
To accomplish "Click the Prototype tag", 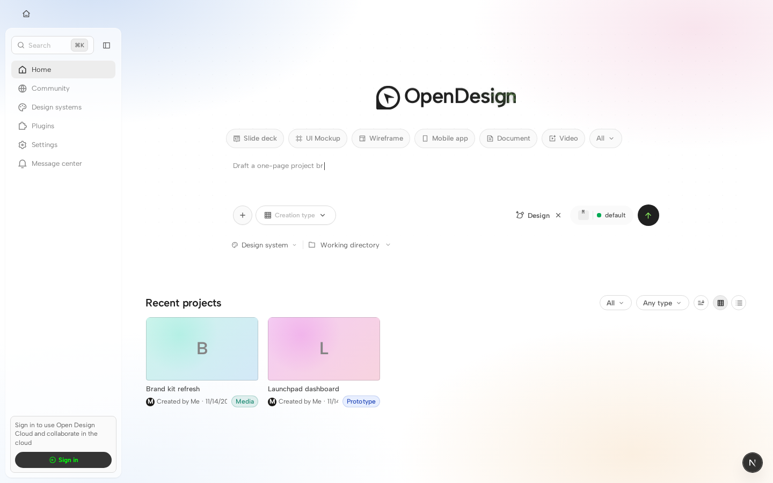I will [361, 401].
